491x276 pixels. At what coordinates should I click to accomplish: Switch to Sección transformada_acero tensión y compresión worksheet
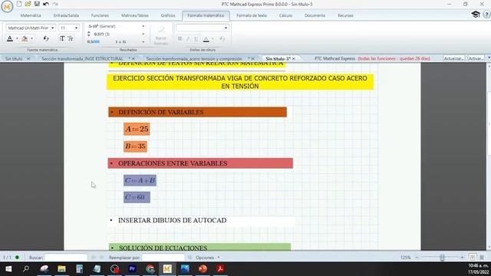click(194, 58)
